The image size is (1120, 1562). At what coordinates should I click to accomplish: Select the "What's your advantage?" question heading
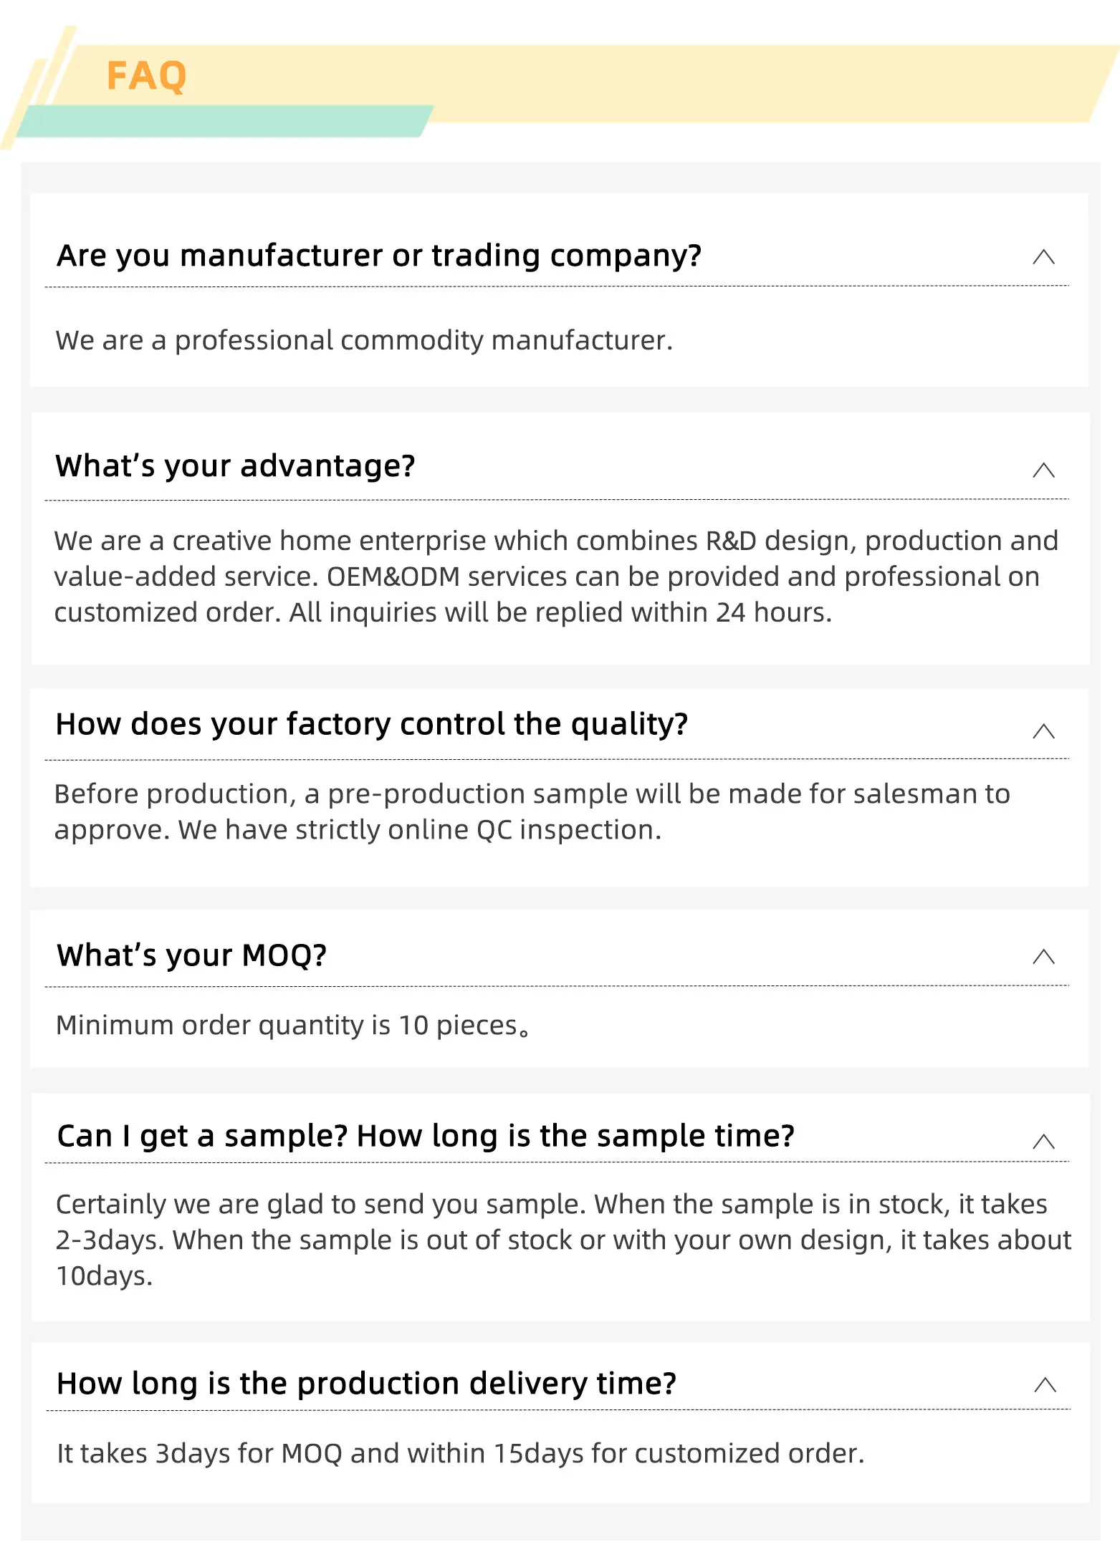(235, 466)
